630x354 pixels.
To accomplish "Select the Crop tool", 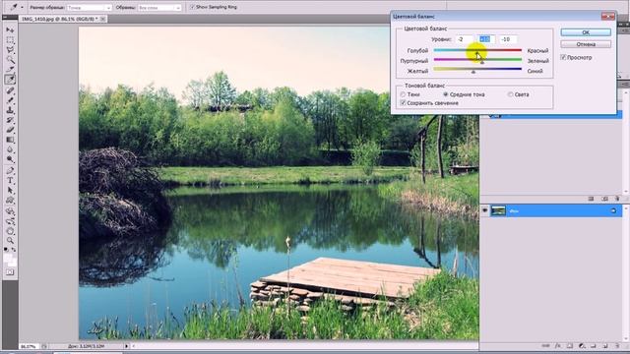I will (10, 70).
